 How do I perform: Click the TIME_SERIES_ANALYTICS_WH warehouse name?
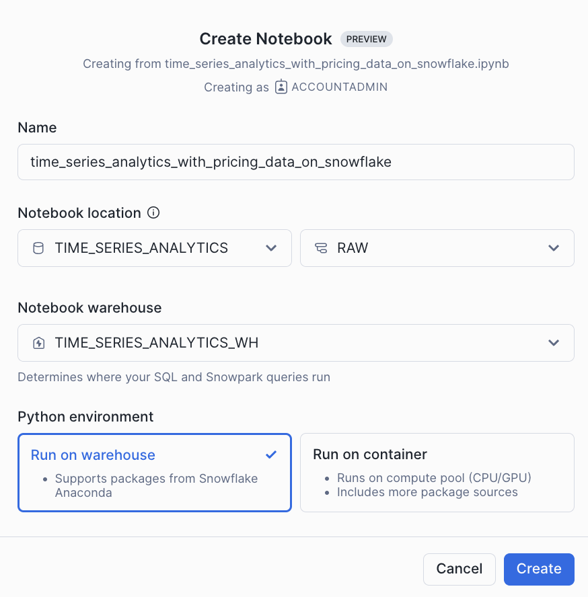[x=157, y=343]
